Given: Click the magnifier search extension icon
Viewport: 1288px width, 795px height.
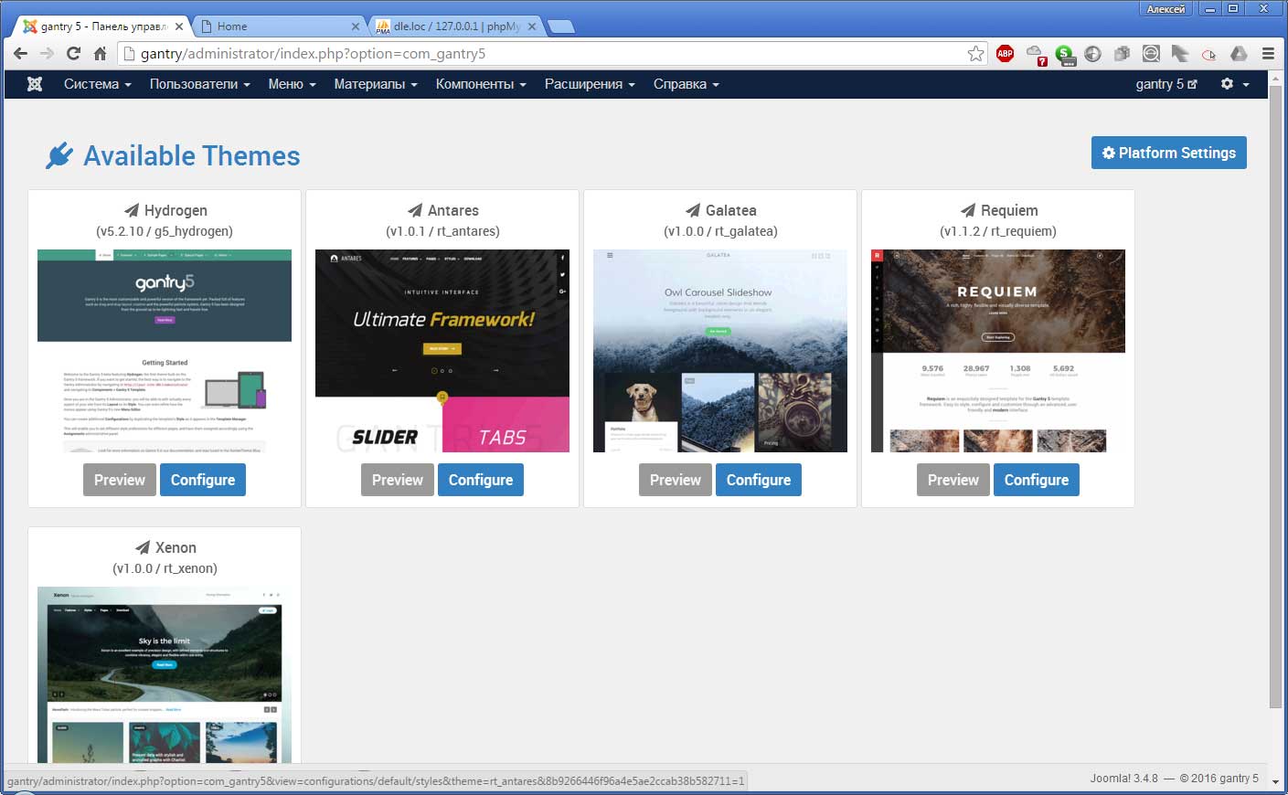Looking at the screenshot, I should 1151,54.
